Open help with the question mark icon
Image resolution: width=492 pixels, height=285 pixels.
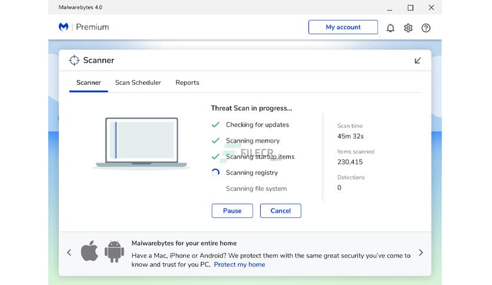tap(426, 28)
